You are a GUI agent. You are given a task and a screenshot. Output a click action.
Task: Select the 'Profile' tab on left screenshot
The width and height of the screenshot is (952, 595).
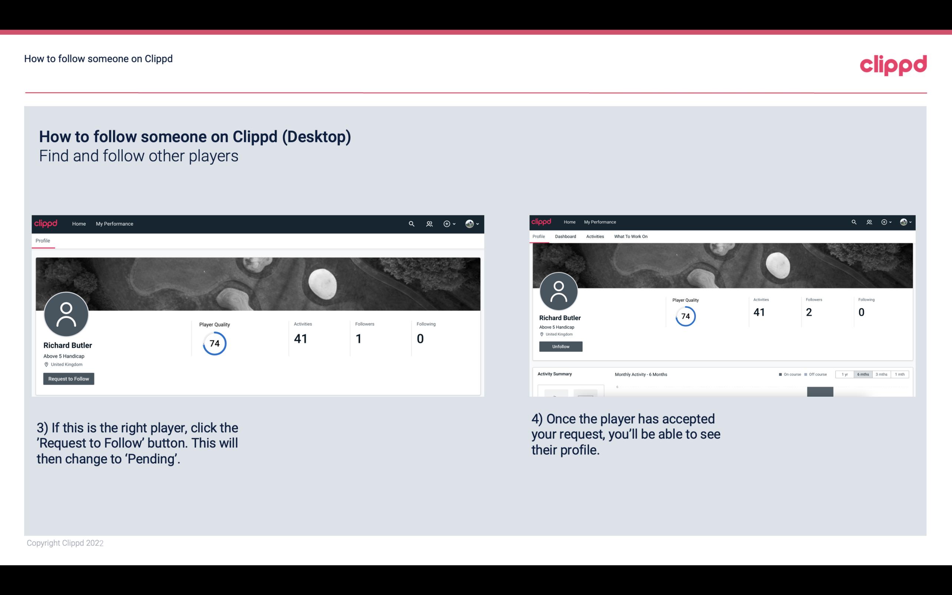pyautogui.click(x=43, y=241)
